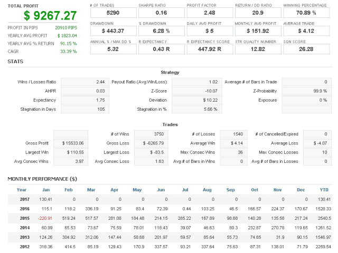Viewport: 338px width, 253px height.
Task: Click the # of Wins field 3750
Action: [x=151, y=134]
